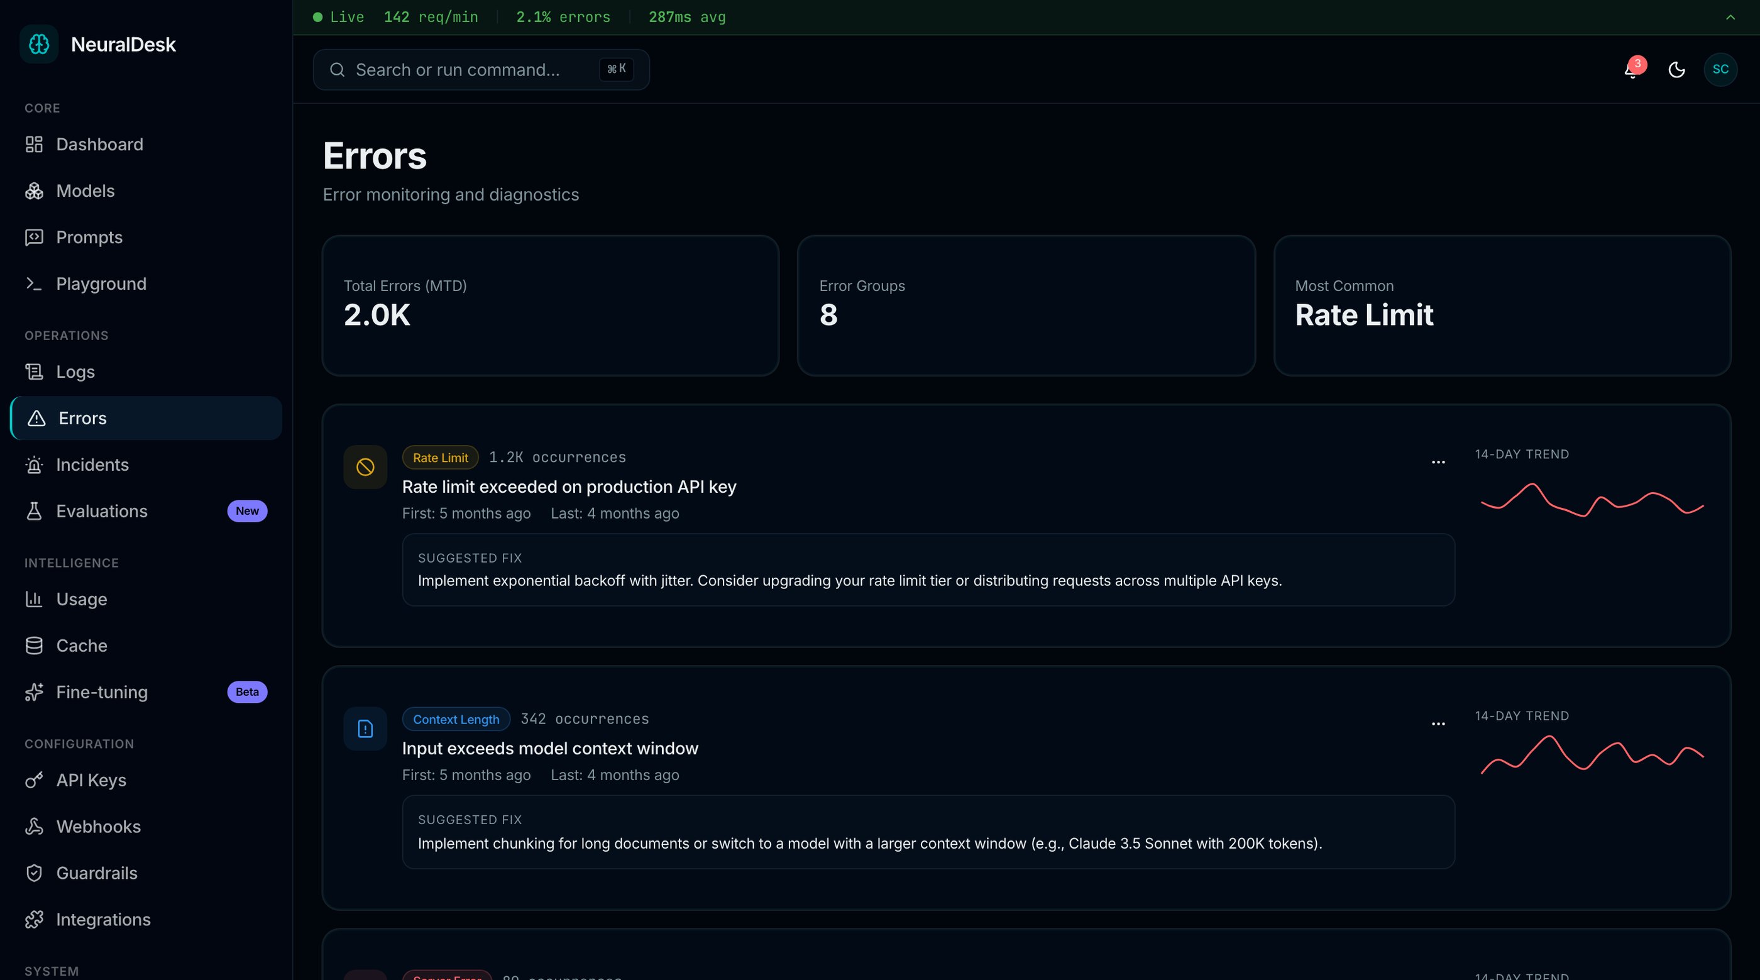The width and height of the screenshot is (1760, 980).
Task: Focus the Search or run command field
Action: [481, 70]
